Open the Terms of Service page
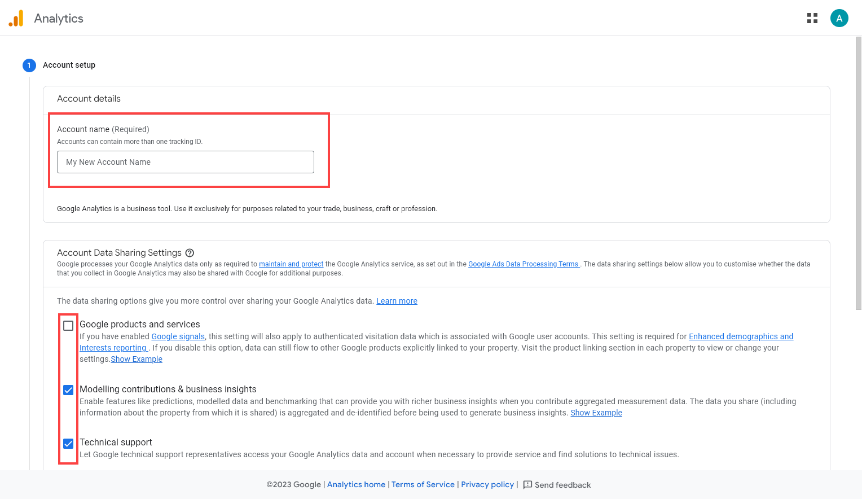The width and height of the screenshot is (862, 499). pos(423,484)
